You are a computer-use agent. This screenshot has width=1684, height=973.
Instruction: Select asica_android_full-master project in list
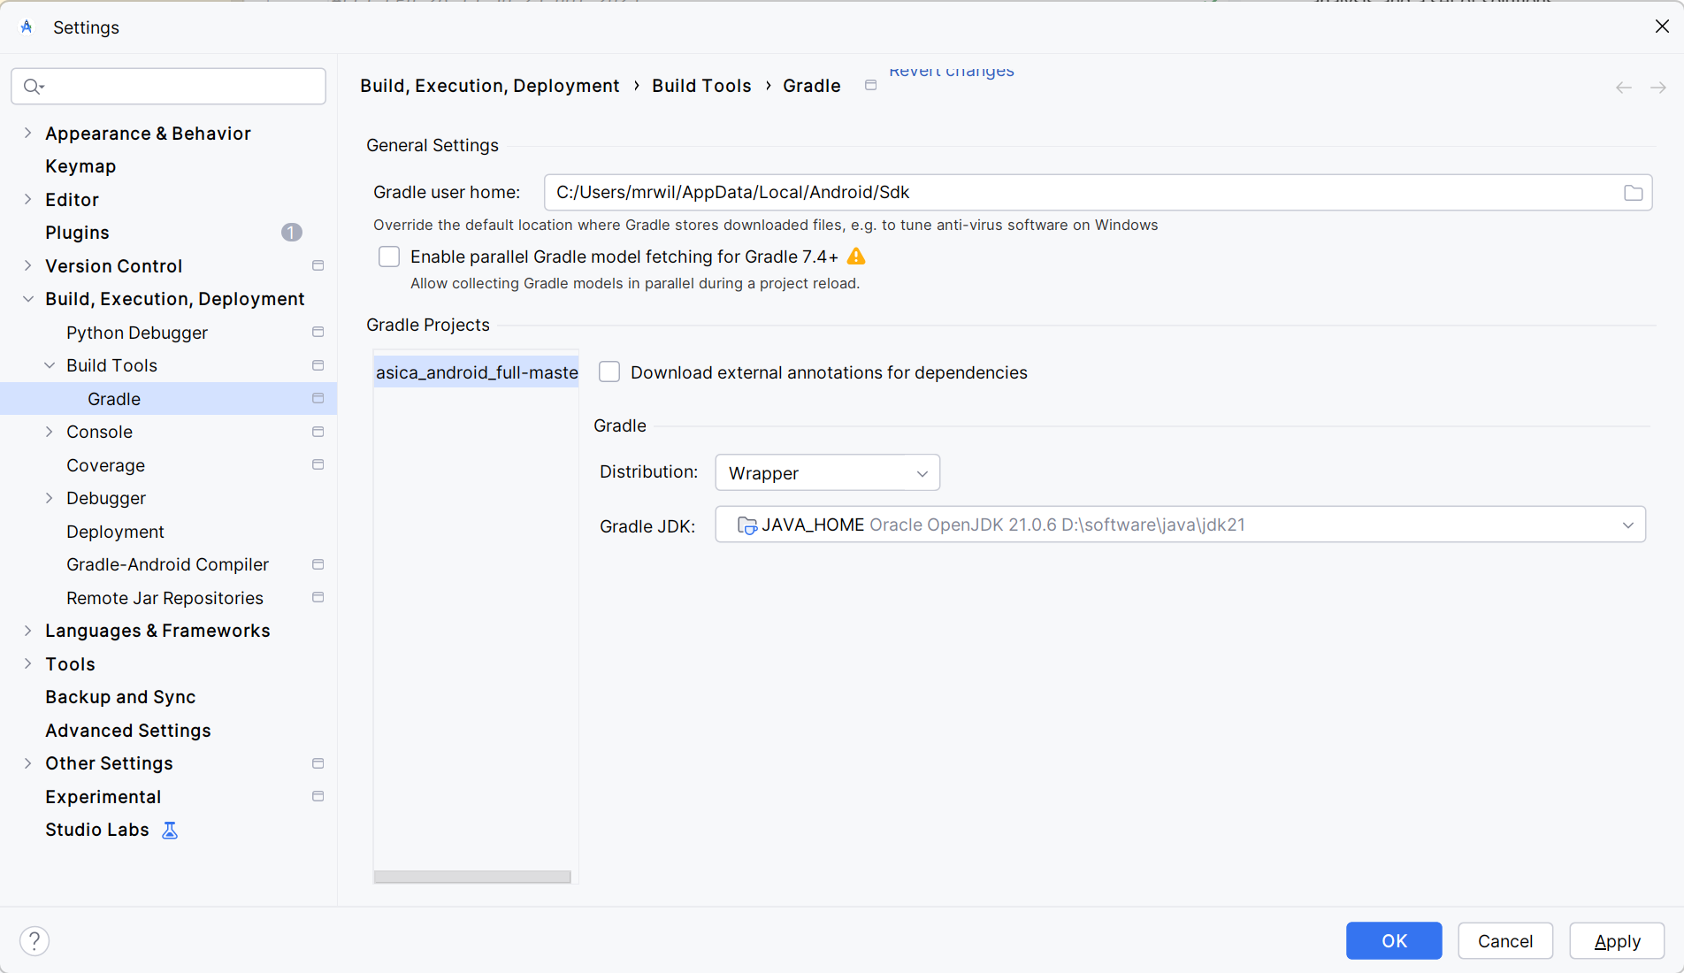point(477,372)
